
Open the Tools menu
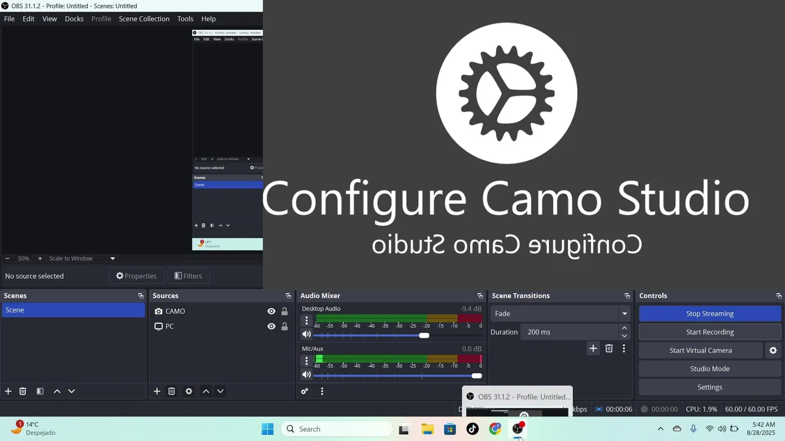[x=185, y=19]
